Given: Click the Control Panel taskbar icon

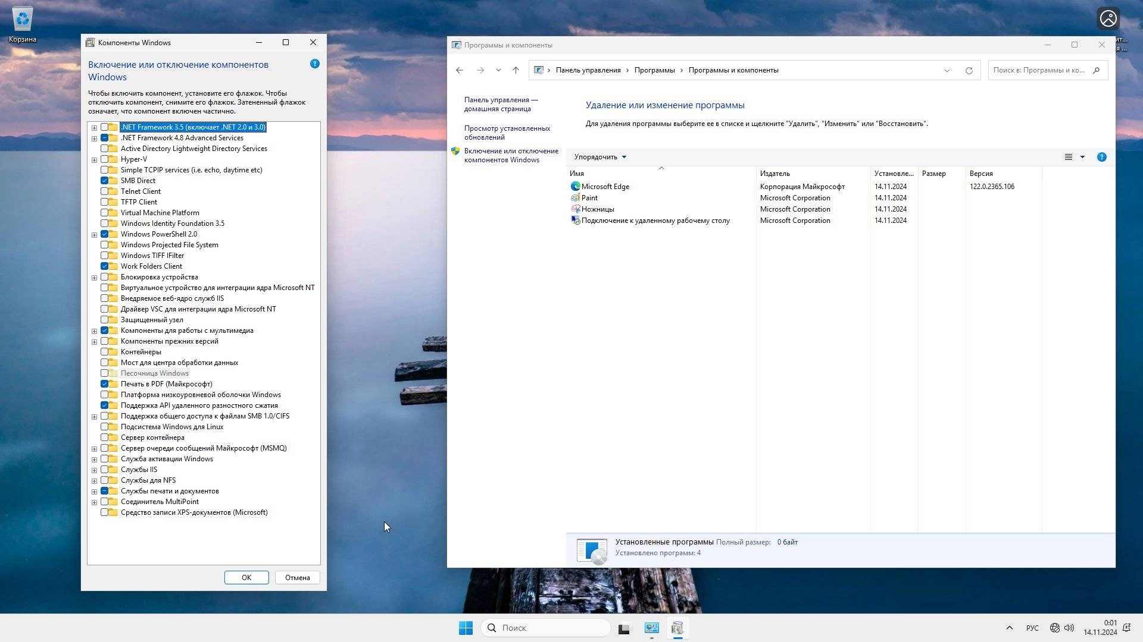Looking at the screenshot, I should pos(651,628).
